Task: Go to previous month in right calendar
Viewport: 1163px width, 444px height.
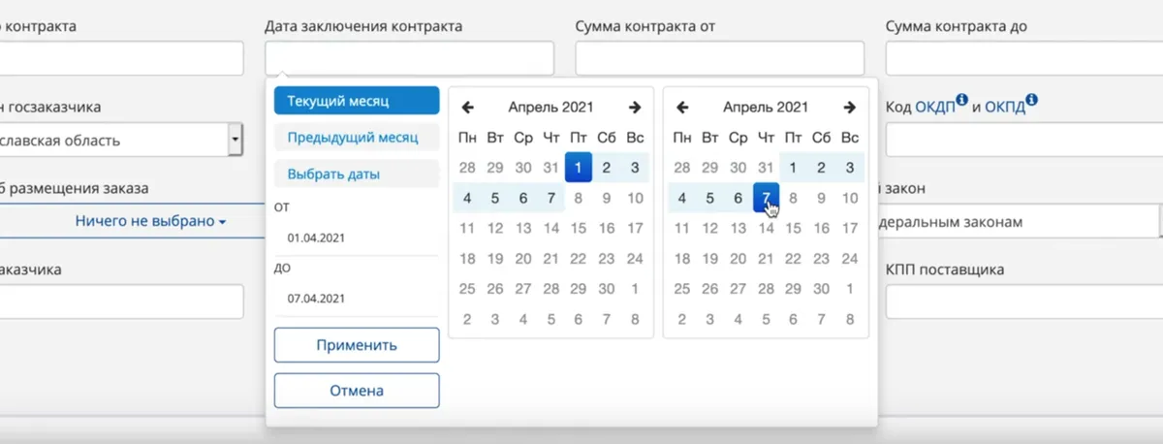Action: tap(682, 108)
